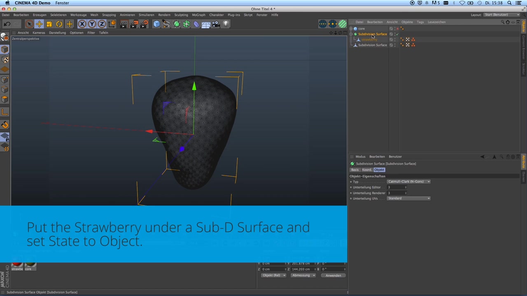Increase Unterteilung Editor with the stepper
Screen dimensions: 527x296
[406, 186]
